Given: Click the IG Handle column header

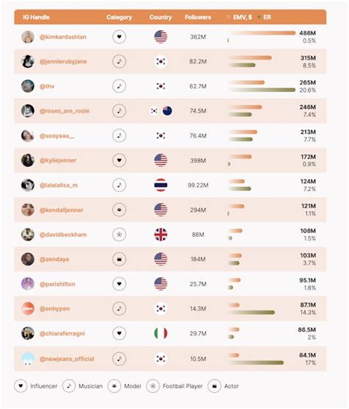Looking at the screenshot, I should [36, 17].
